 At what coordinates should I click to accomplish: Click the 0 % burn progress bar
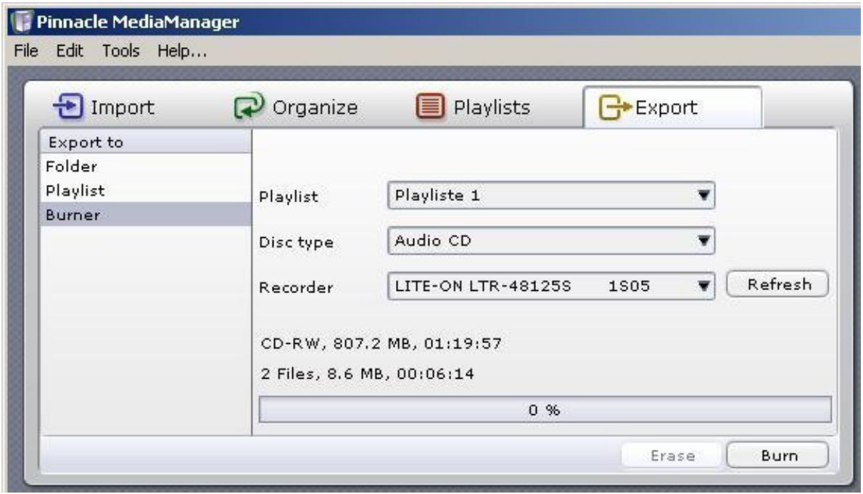[x=545, y=410]
